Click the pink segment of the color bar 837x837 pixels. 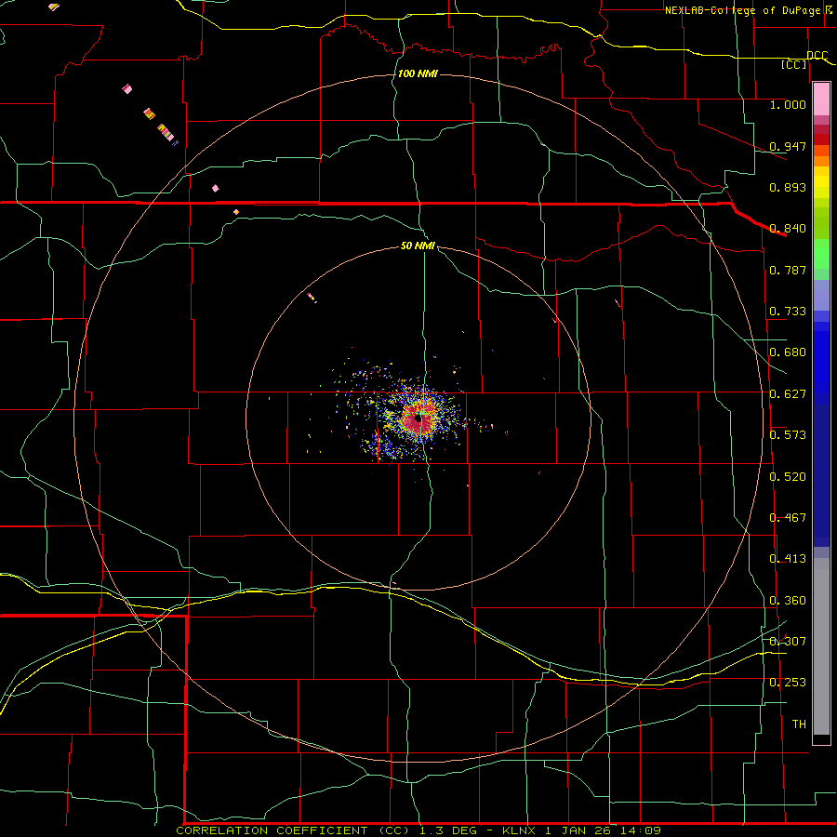point(821,100)
